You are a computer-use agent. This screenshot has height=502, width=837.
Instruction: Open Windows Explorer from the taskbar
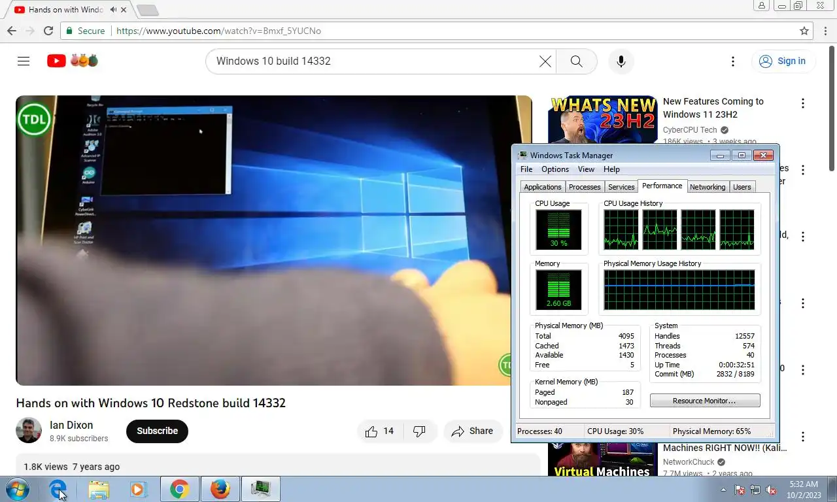tap(99, 489)
